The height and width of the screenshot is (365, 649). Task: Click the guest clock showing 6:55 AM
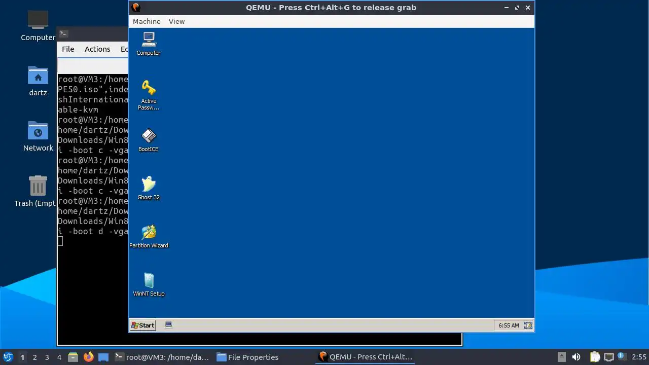coord(509,325)
